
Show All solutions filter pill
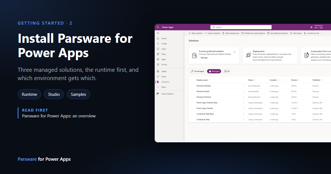227,71
